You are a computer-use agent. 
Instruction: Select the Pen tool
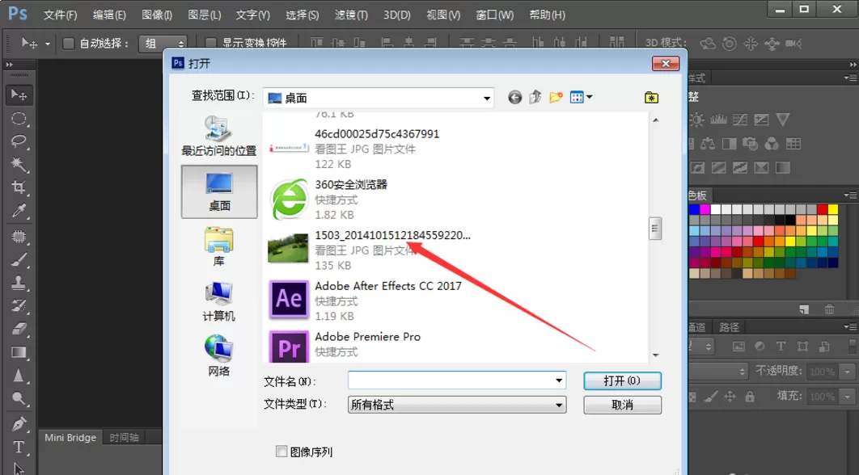pyautogui.click(x=19, y=424)
